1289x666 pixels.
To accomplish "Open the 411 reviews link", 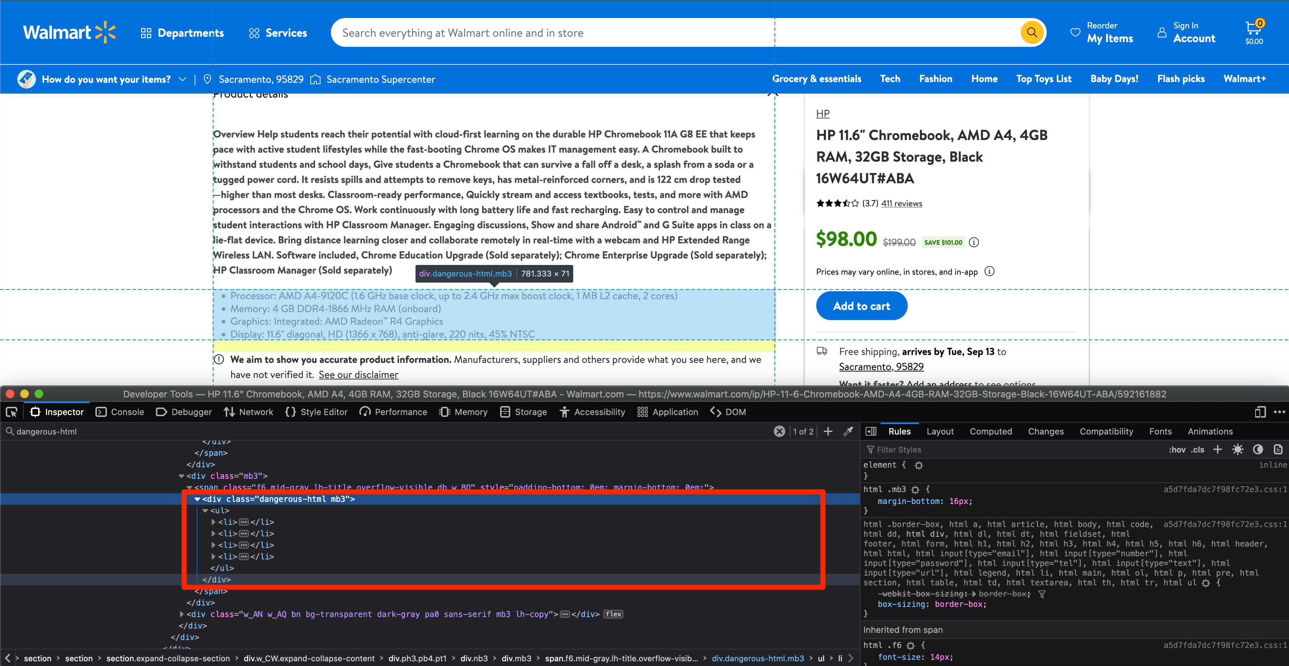I will click(x=901, y=203).
